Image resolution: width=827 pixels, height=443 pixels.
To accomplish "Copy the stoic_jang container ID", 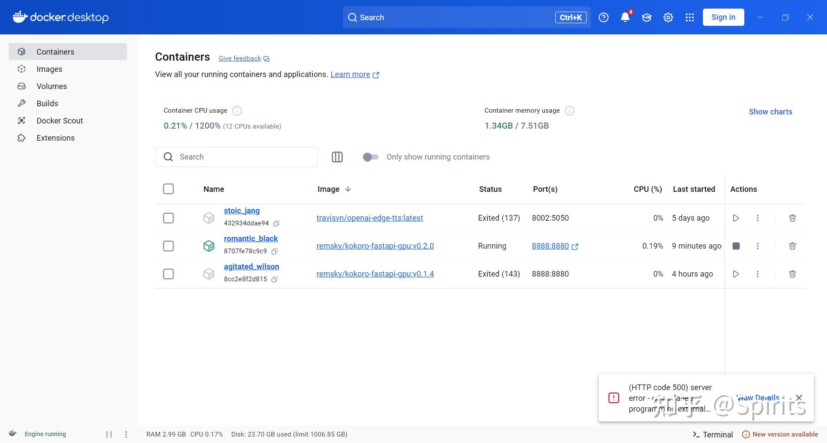I will click(277, 223).
